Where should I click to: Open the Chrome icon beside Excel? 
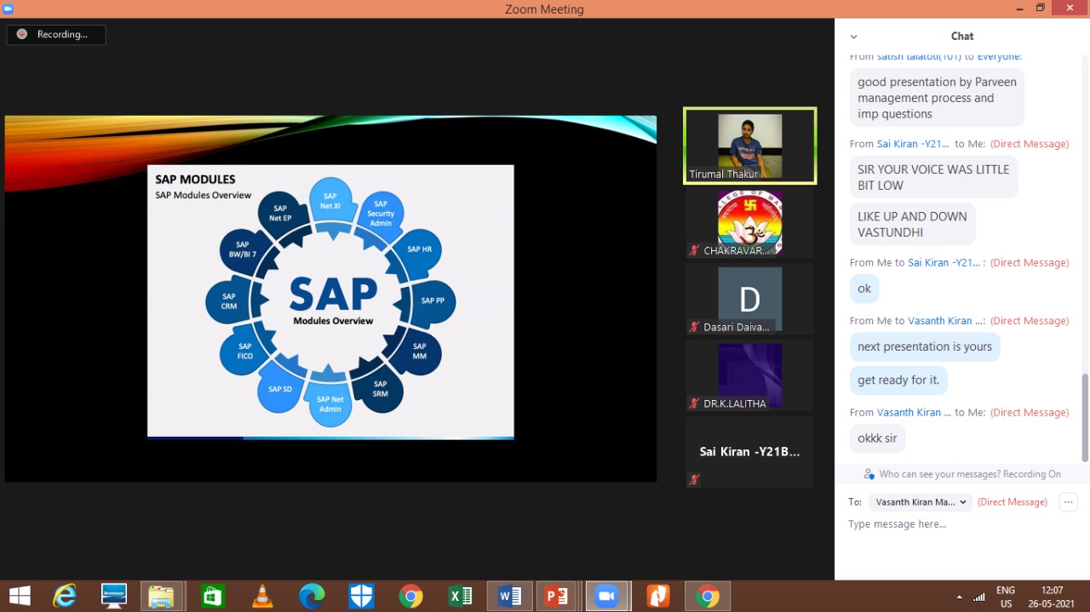(x=410, y=596)
